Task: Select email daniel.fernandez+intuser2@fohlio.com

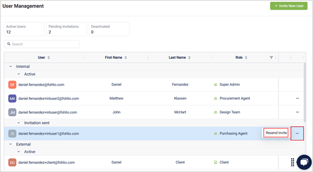Action: [49, 99]
